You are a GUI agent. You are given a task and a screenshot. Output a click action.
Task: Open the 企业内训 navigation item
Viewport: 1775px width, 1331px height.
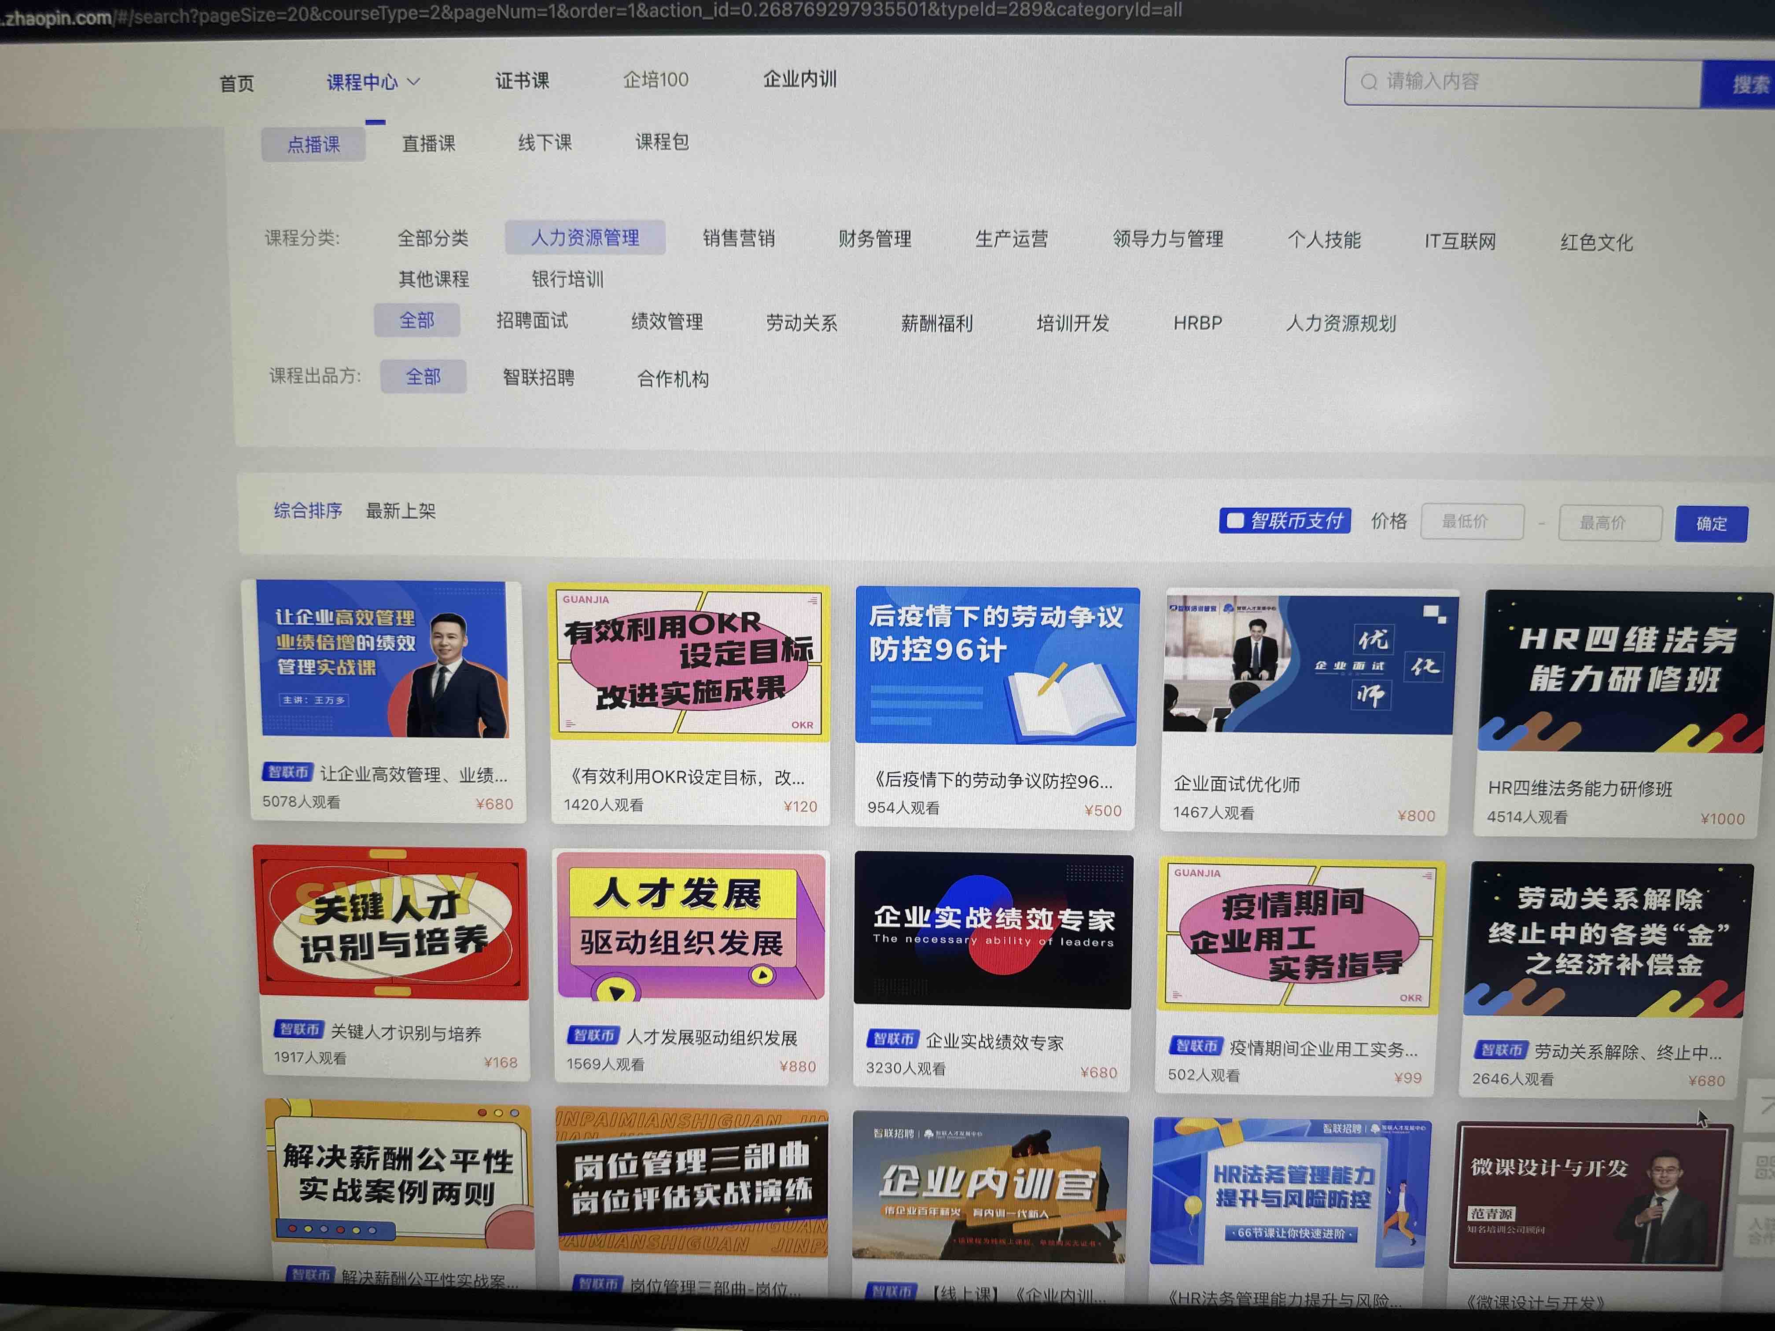click(799, 79)
